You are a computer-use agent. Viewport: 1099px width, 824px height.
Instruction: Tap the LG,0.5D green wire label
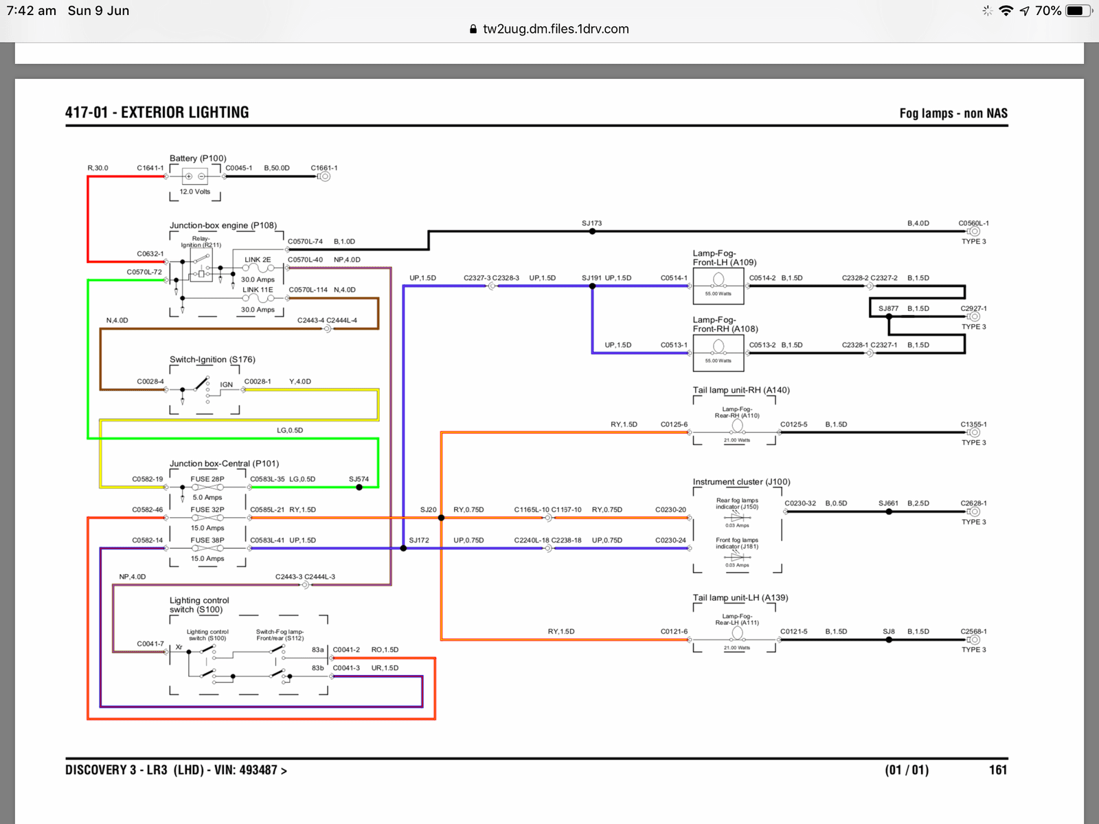[290, 431]
